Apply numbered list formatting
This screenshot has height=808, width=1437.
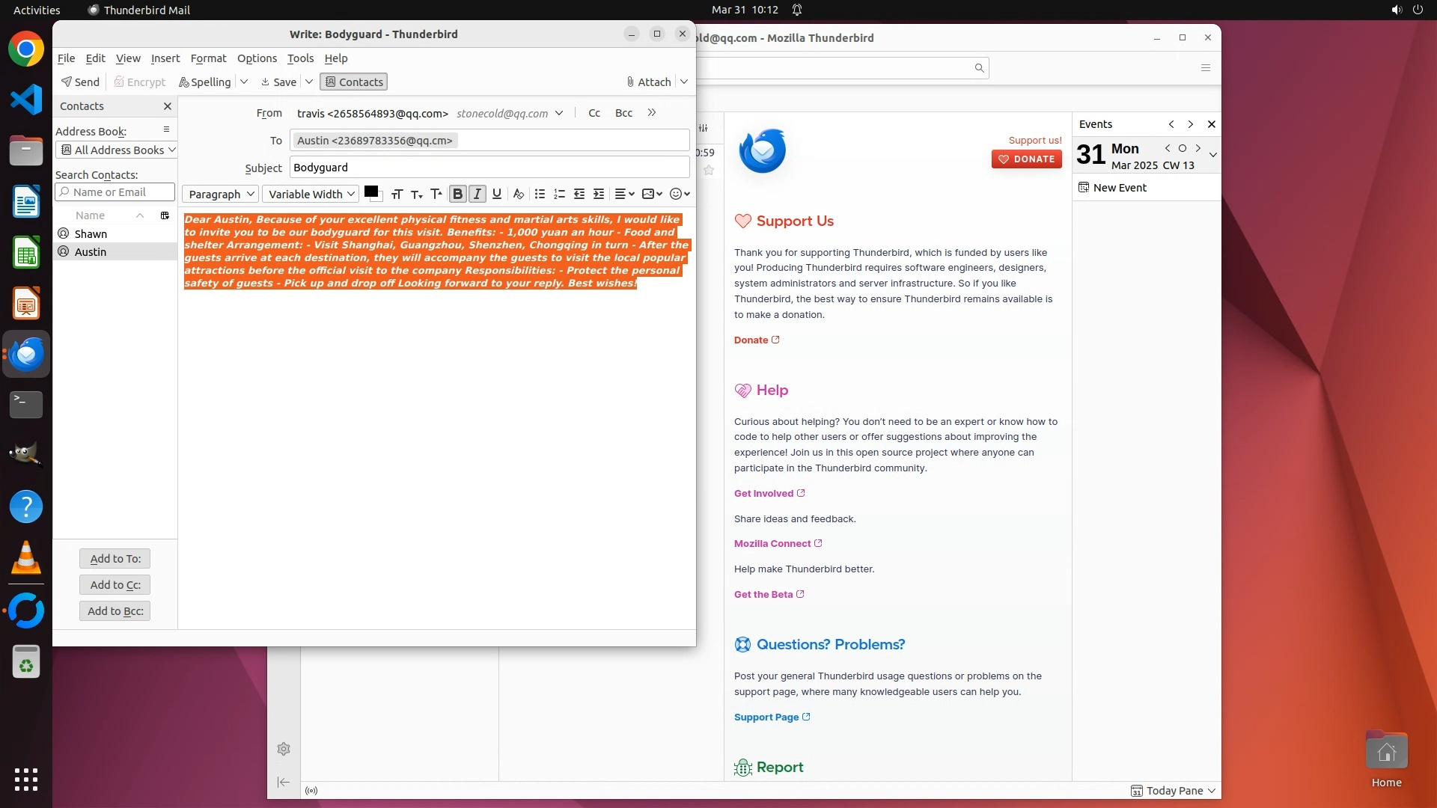(559, 194)
